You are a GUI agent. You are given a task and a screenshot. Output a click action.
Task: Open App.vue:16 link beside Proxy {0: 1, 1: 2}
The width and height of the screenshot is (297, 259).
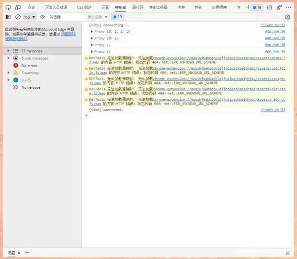tap(275, 32)
